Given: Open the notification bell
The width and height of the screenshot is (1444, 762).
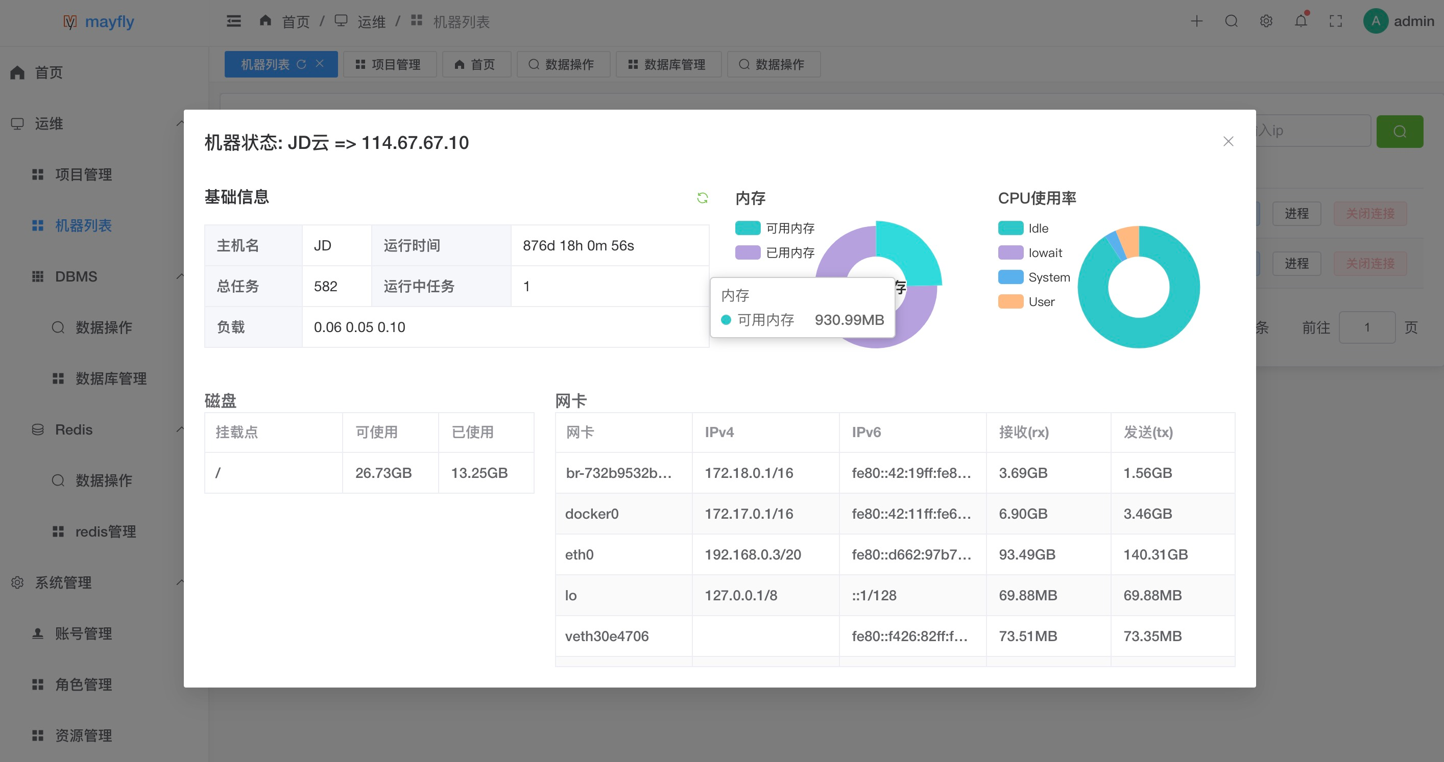Looking at the screenshot, I should coord(1301,21).
